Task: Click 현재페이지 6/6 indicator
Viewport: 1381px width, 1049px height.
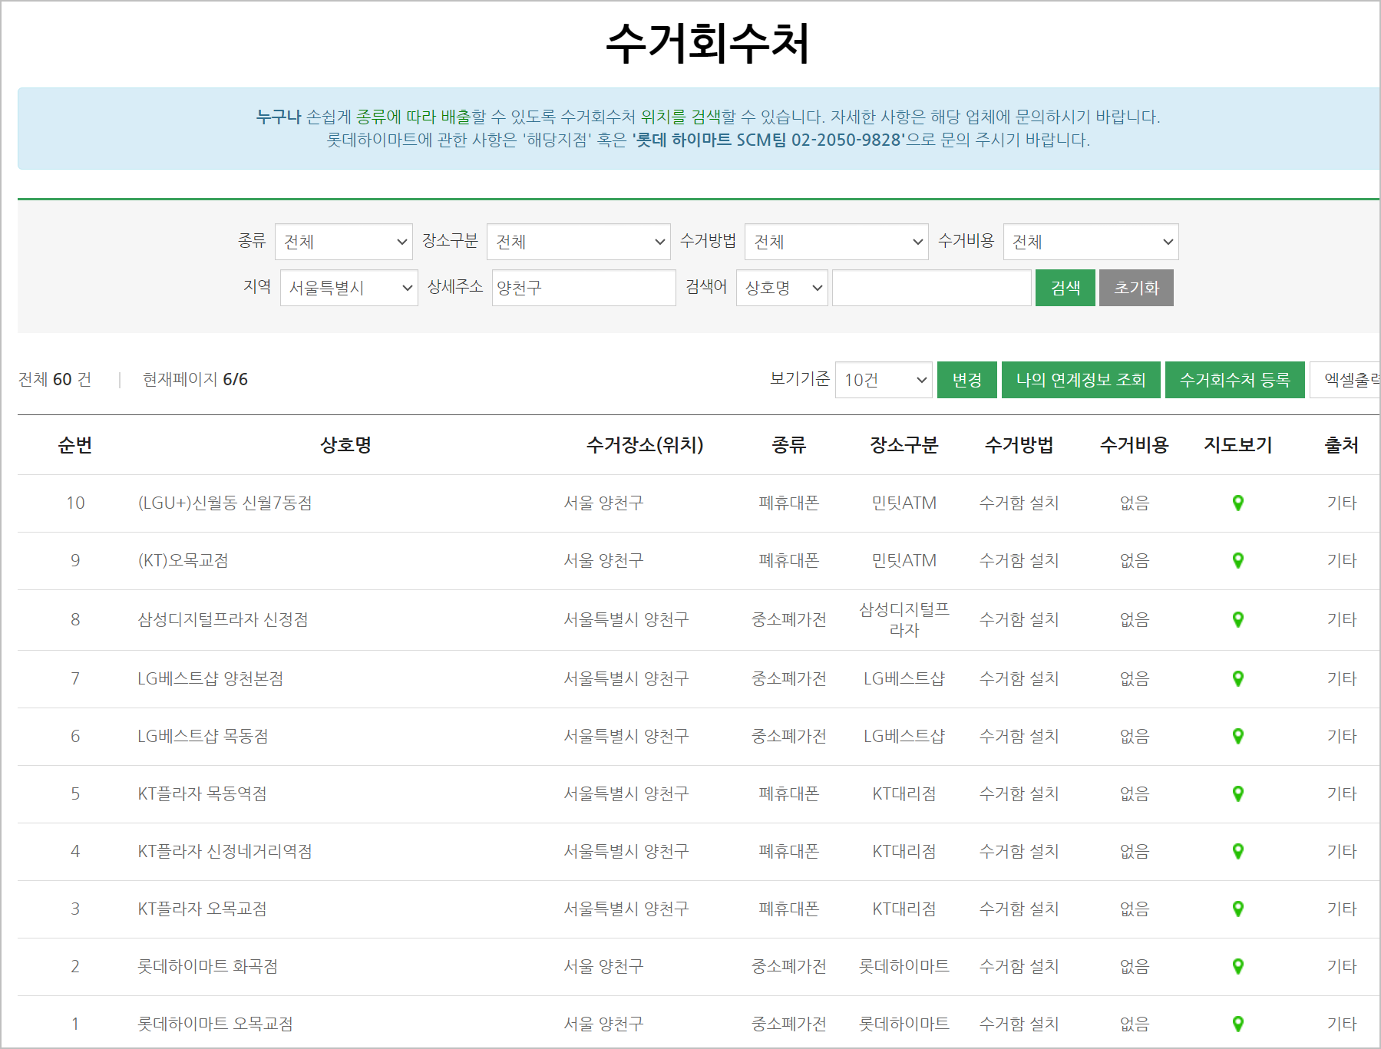Action: (x=195, y=379)
